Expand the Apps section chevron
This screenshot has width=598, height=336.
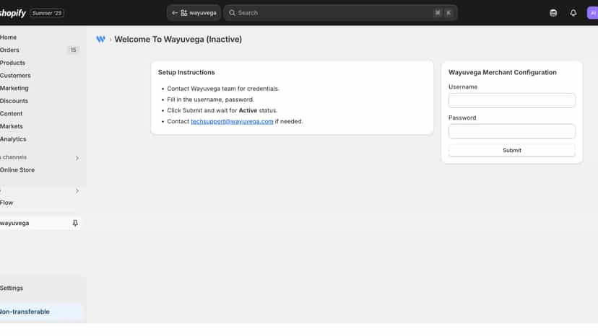tap(77, 191)
